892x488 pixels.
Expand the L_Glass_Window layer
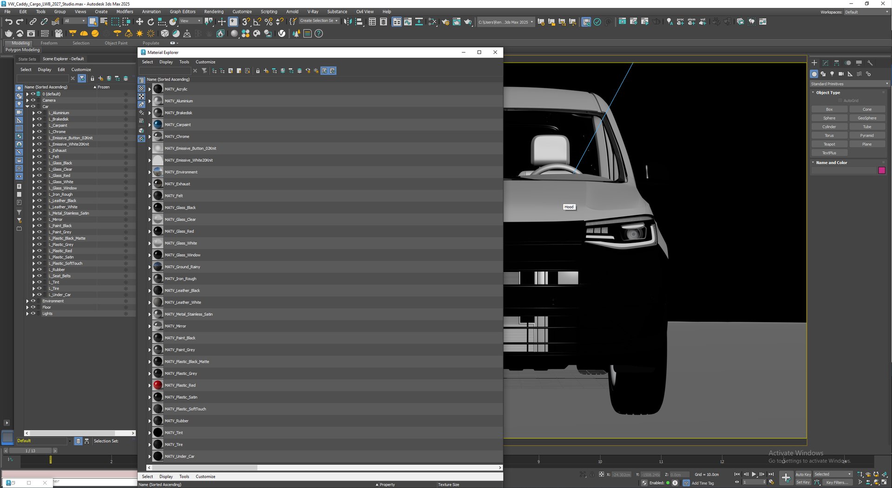[33, 188]
